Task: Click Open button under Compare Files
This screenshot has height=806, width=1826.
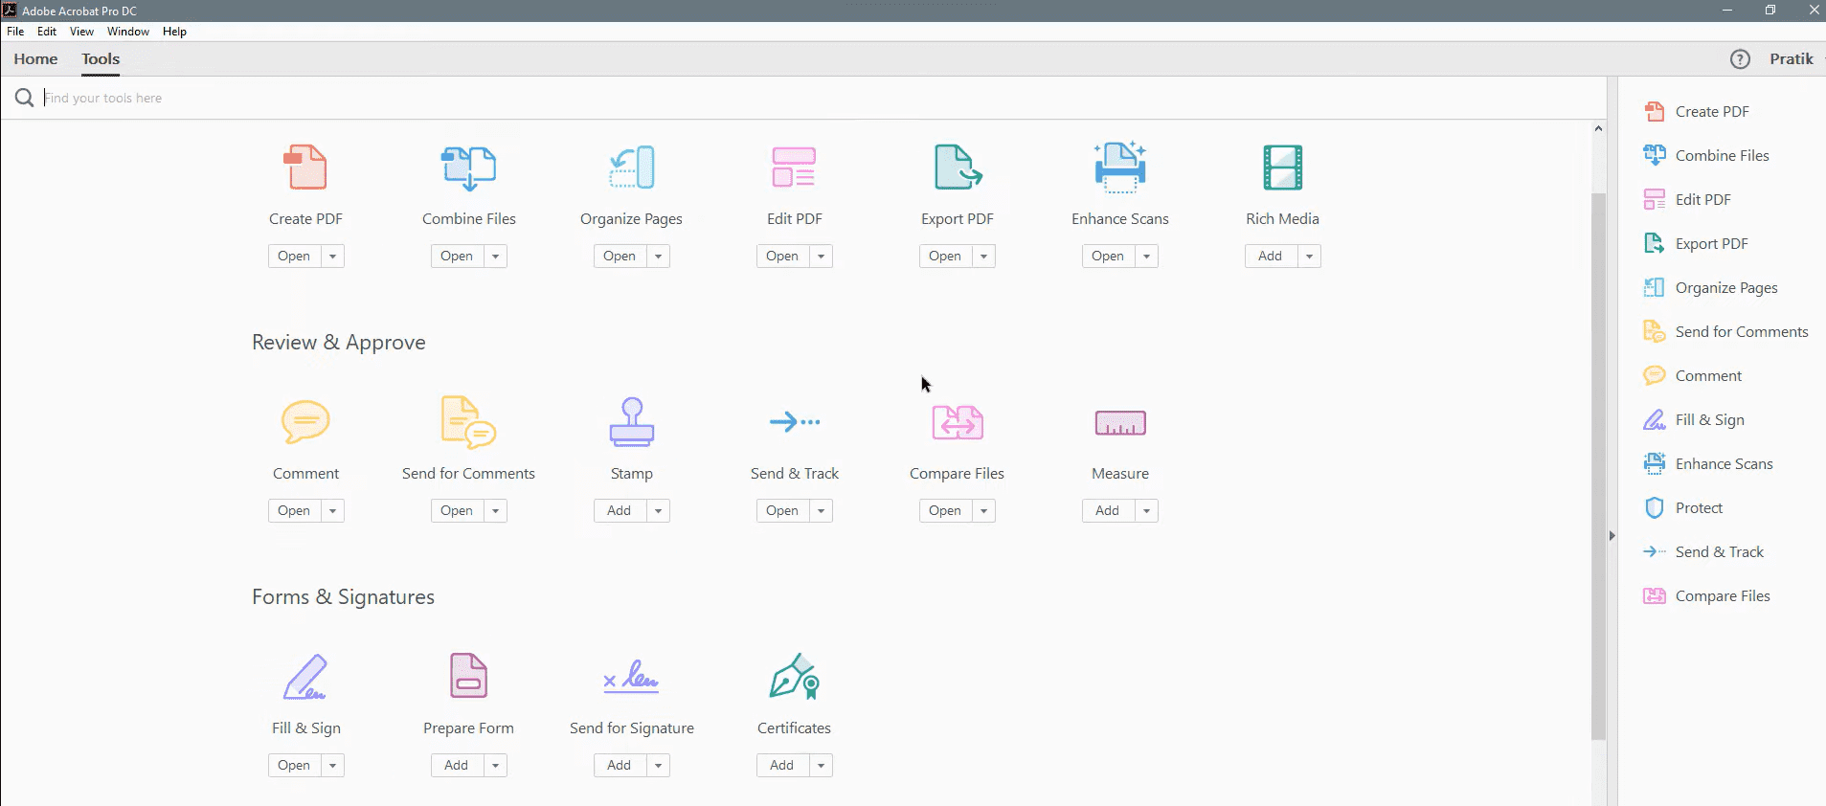Action: [x=945, y=510]
